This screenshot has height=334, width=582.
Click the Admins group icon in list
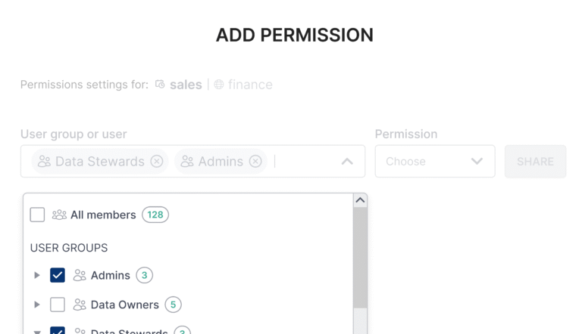click(x=80, y=275)
